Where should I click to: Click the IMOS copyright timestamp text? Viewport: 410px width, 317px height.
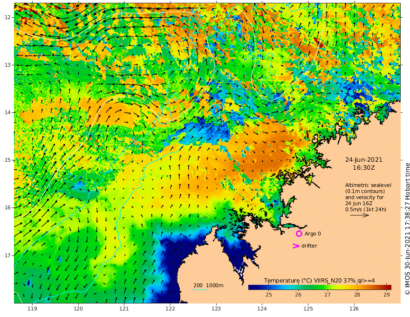point(407,229)
